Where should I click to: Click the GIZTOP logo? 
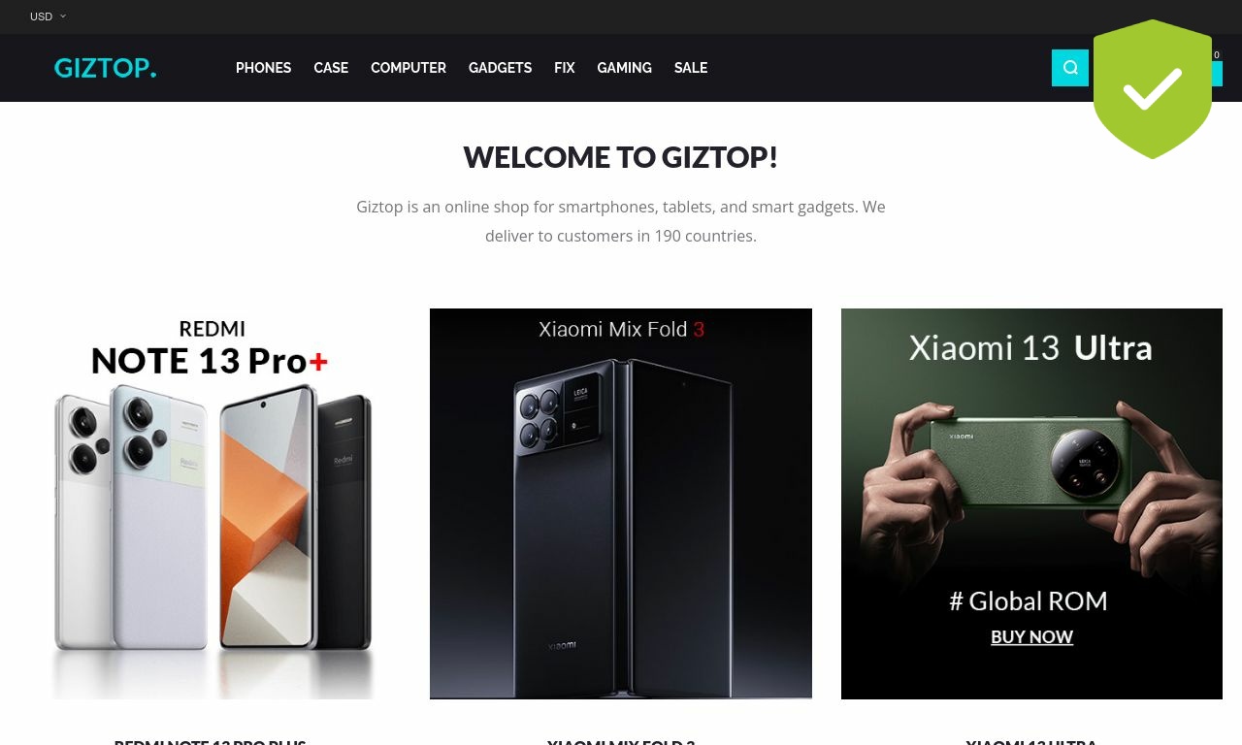point(105,68)
